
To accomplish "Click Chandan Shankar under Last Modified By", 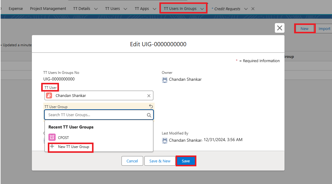I will 185,140.
